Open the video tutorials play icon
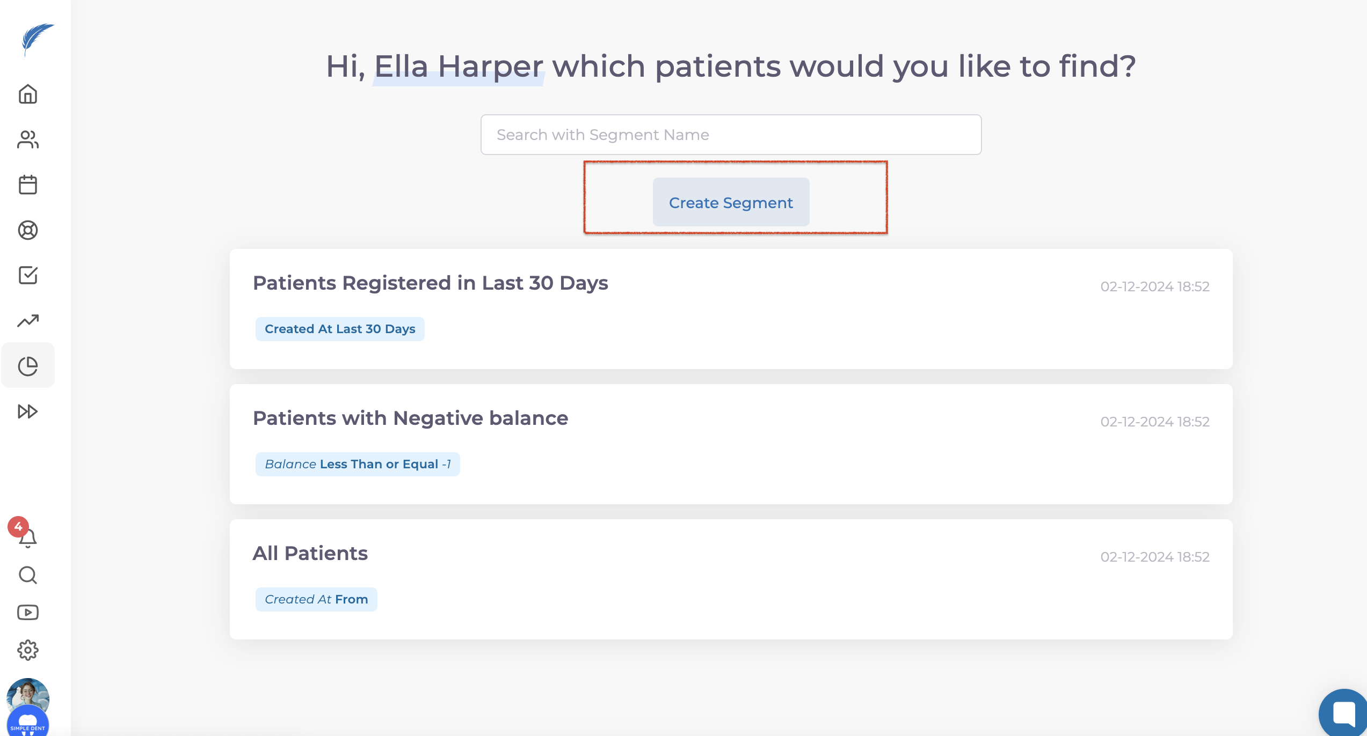The width and height of the screenshot is (1367, 736). pyautogui.click(x=28, y=613)
